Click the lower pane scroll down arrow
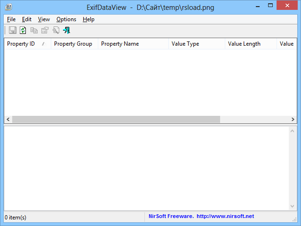Image resolution: width=301 pixels, height=226 pixels. pyautogui.click(x=292, y=206)
